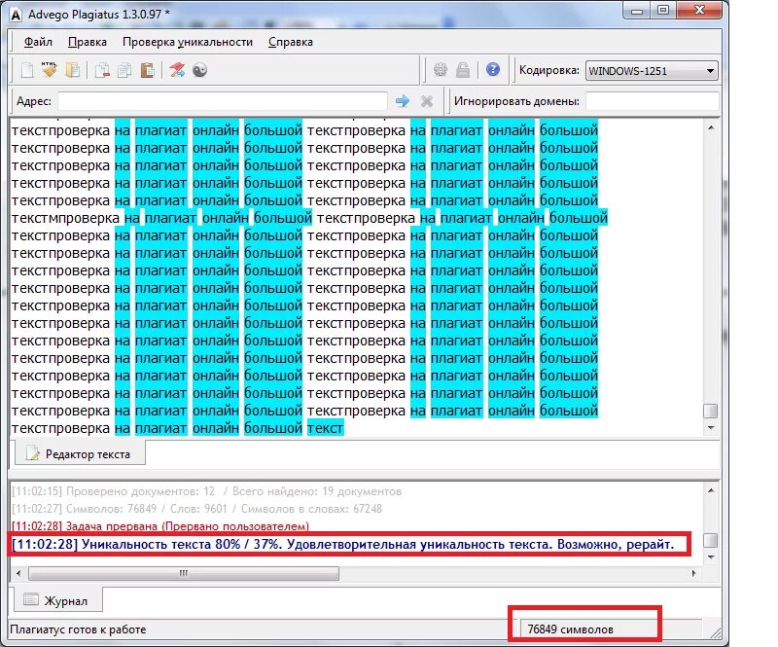
Task: Click log horizontal scrollbar left arrow
Action: 18,573
